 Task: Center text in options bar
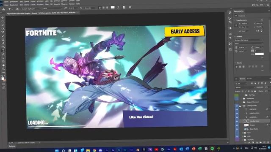point(103,8)
